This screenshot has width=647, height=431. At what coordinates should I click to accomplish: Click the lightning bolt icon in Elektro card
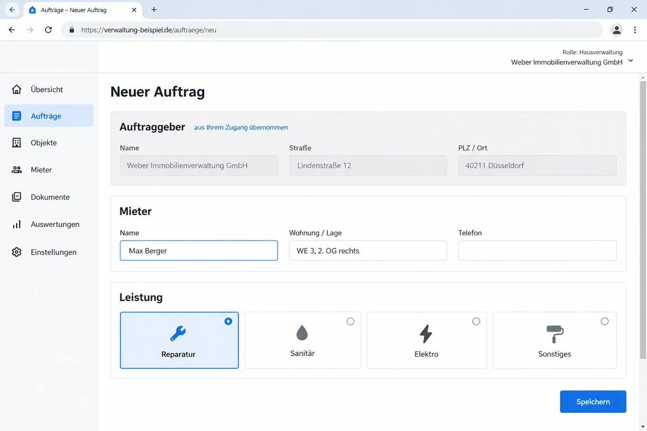click(x=426, y=333)
